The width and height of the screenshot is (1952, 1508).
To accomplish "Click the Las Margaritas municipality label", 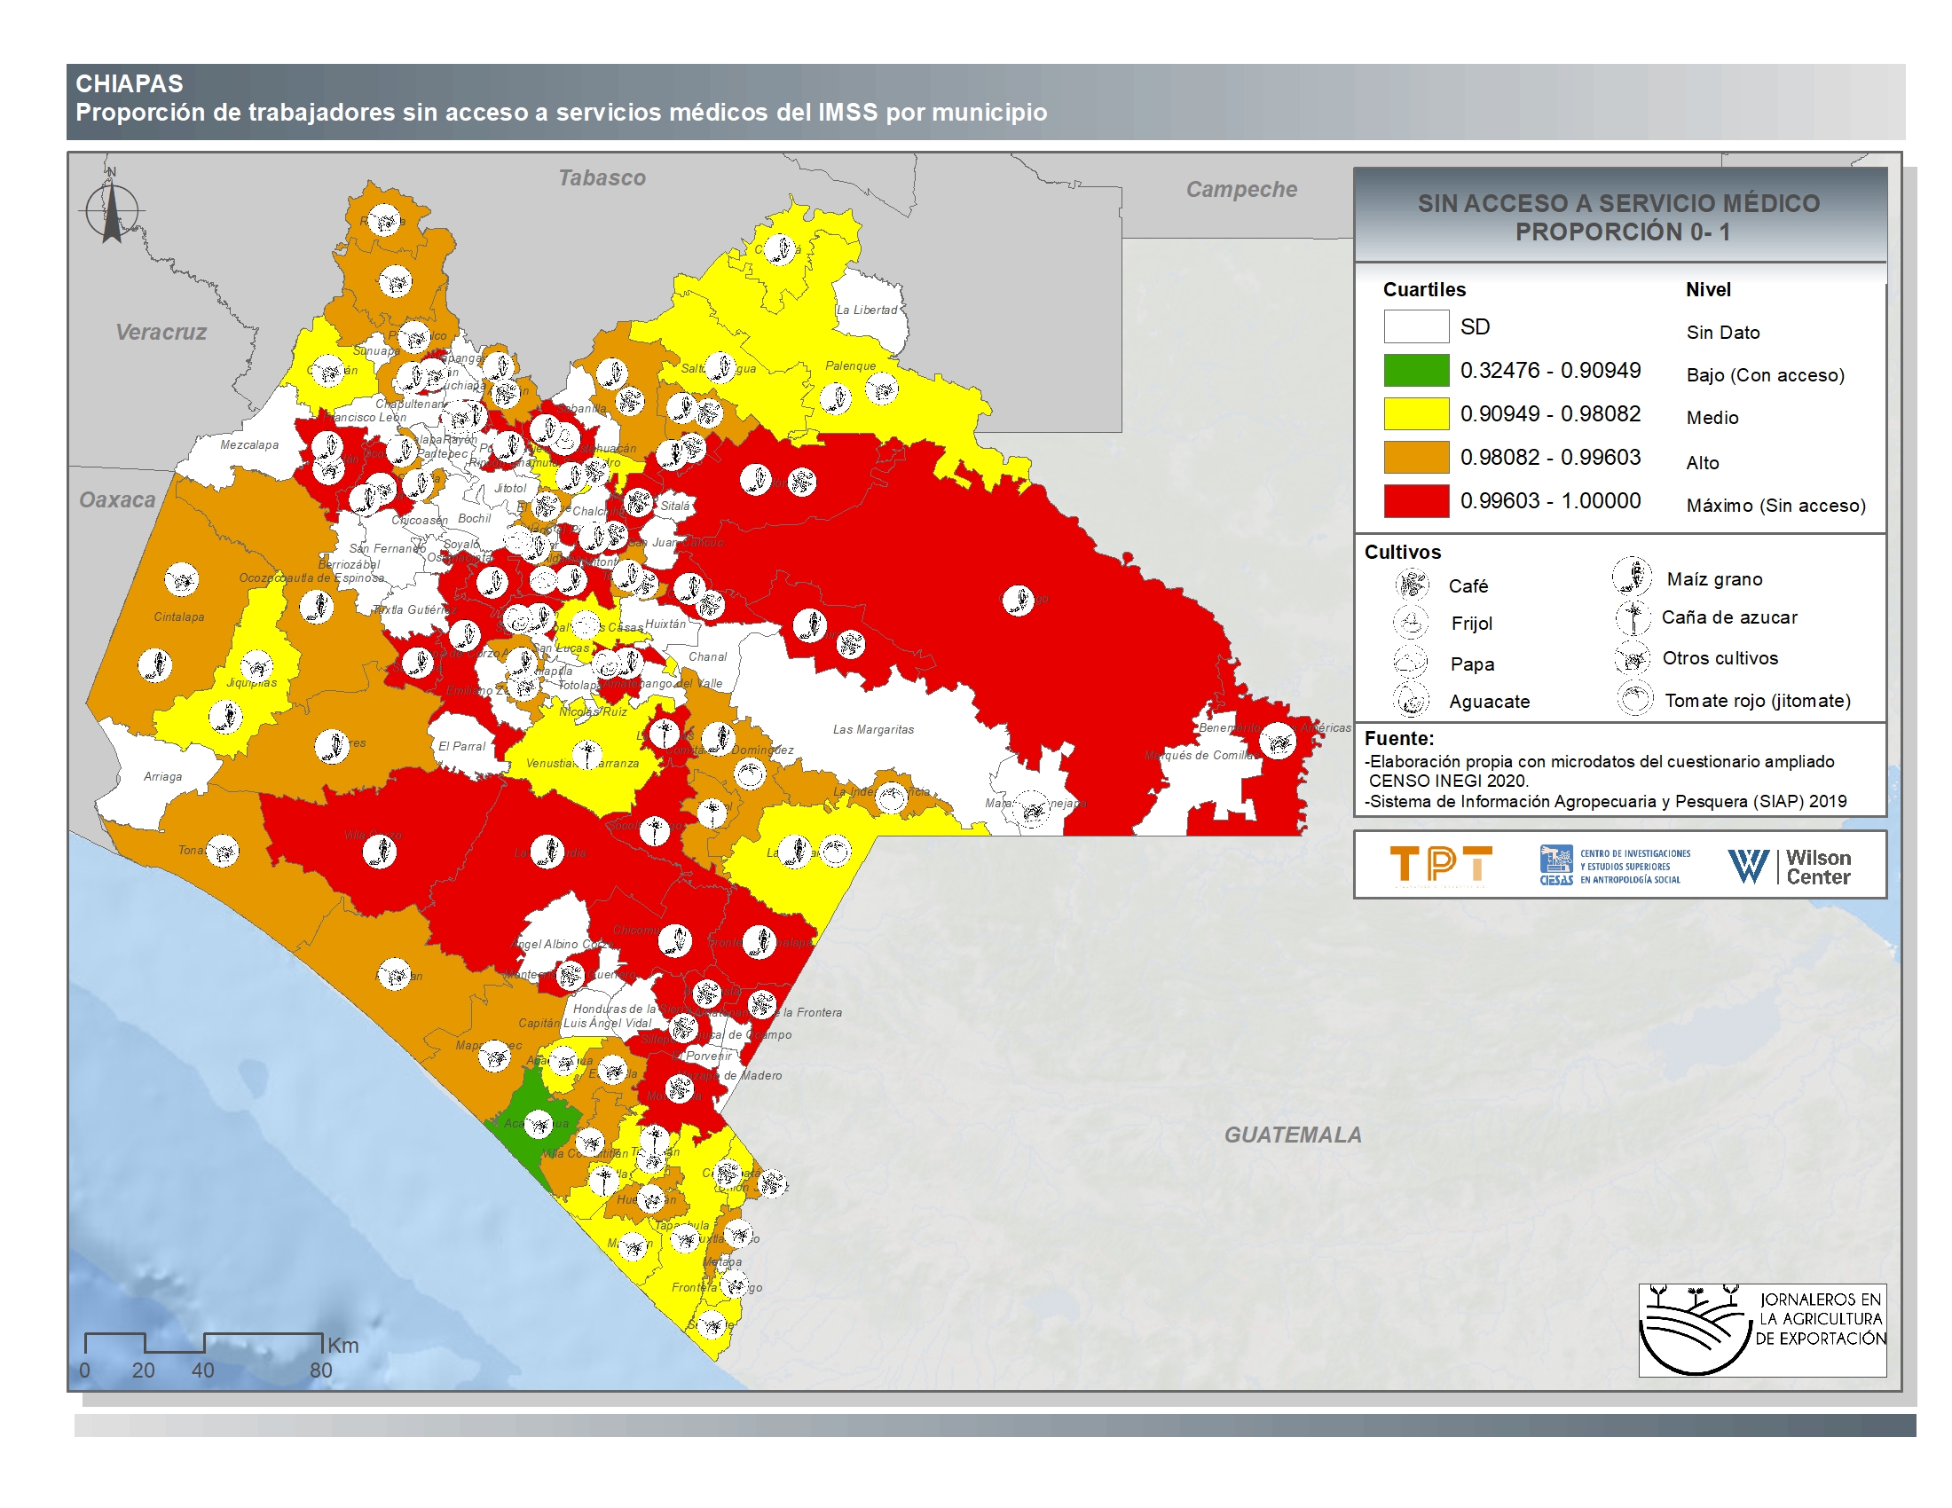I will pyautogui.click(x=873, y=730).
